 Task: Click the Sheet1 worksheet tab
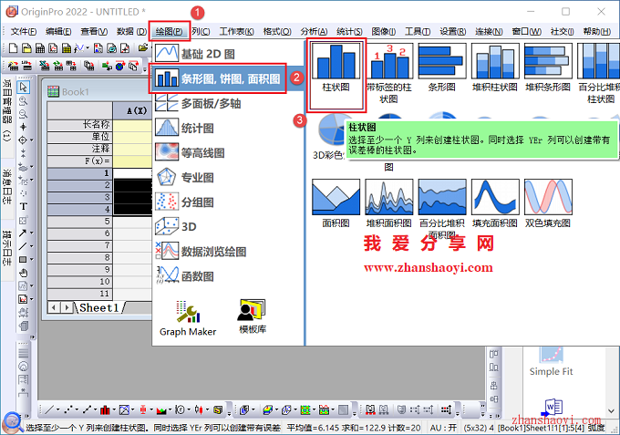coord(98,307)
